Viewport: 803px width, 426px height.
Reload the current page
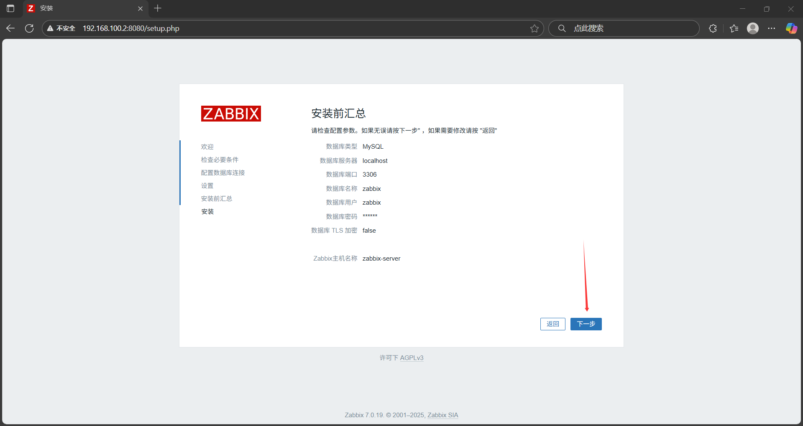29,28
